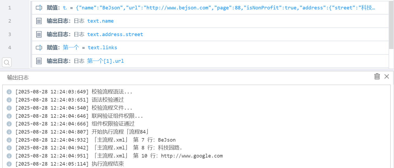
Task: Select line number 3 in gutter
Action: click(10, 34)
